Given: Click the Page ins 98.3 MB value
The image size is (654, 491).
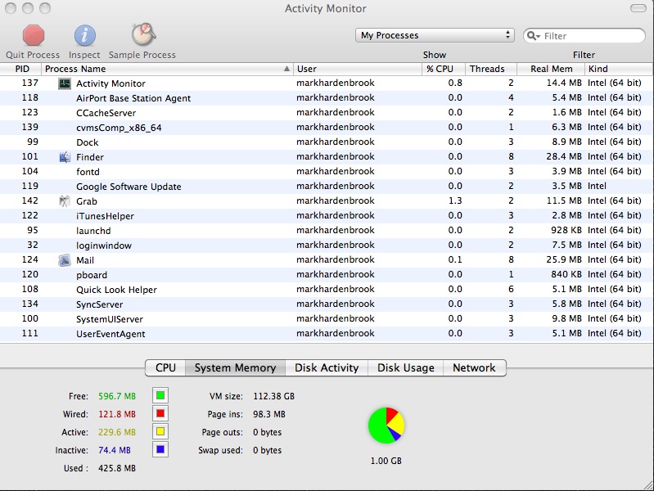Looking at the screenshot, I should (x=269, y=414).
